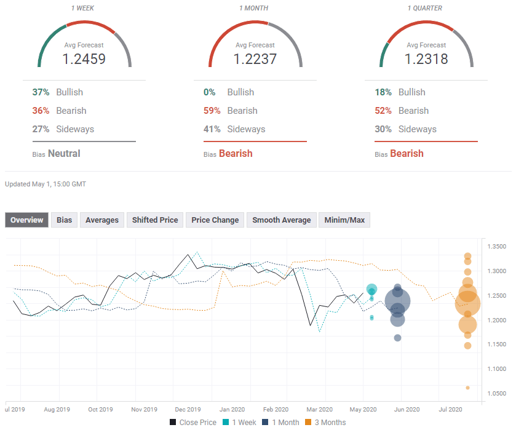Click the 1 Month Bearish bias label

(x=236, y=153)
